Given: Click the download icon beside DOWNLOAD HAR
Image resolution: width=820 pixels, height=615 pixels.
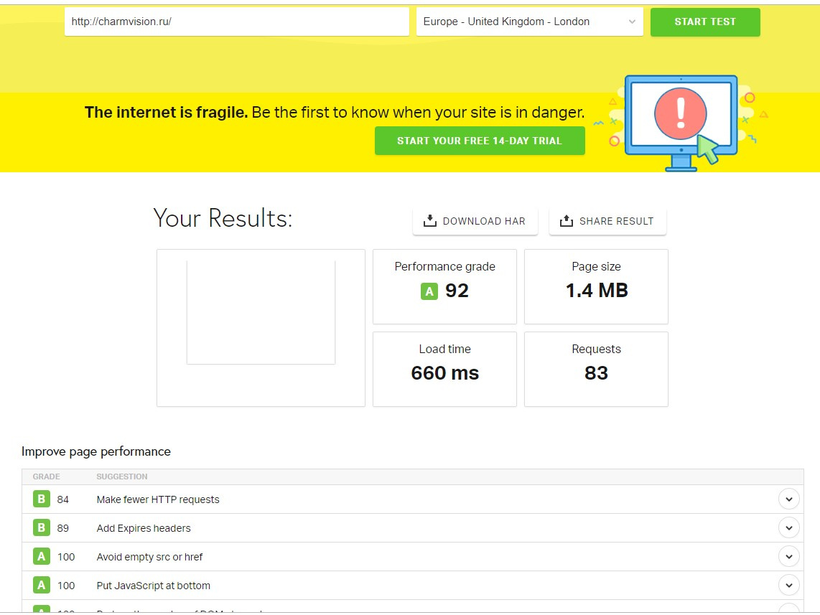Looking at the screenshot, I should pos(430,220).
